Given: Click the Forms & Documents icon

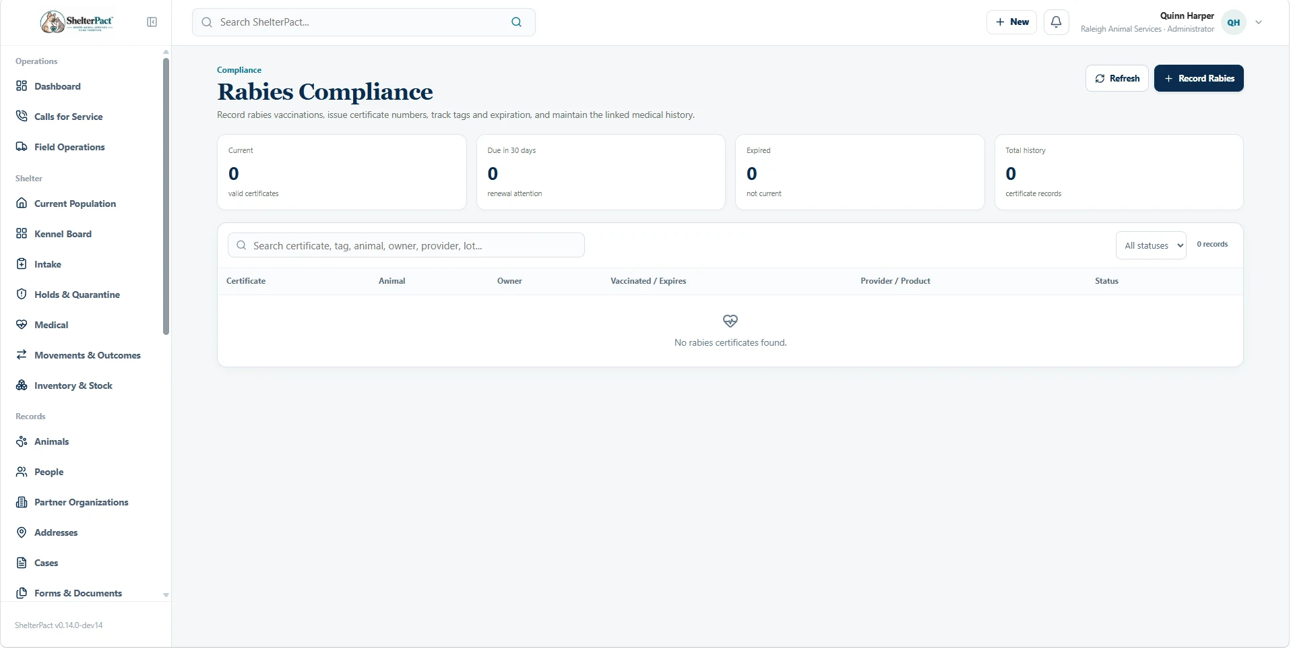Looking at the screenshot, I should pyautogui.click(x=22, y=593).
